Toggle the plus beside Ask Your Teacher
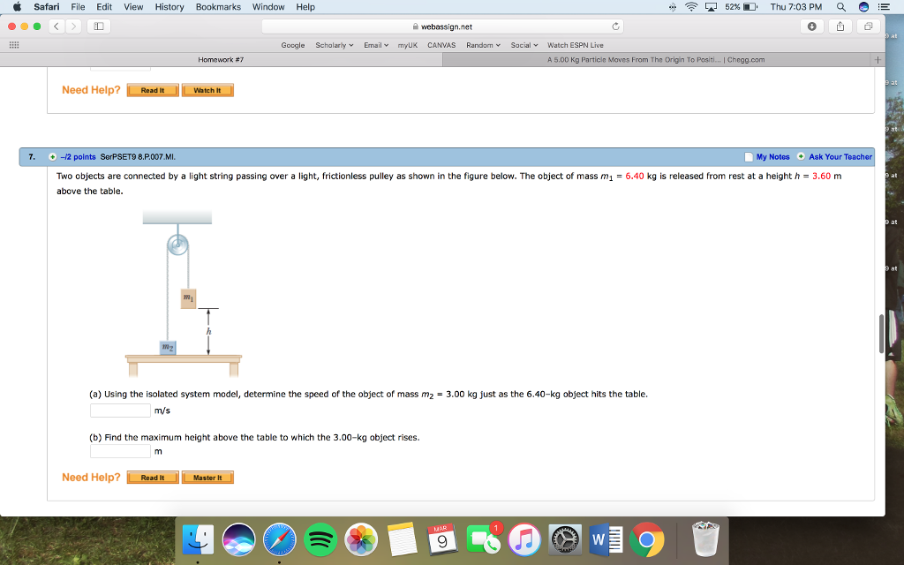Screen dimensions: 904x565 [802, 156]
